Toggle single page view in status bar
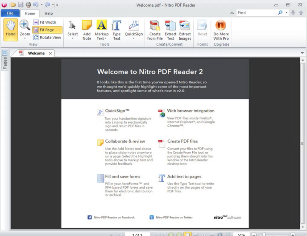This screenshot has height=236, width=307. coord(187,234)
